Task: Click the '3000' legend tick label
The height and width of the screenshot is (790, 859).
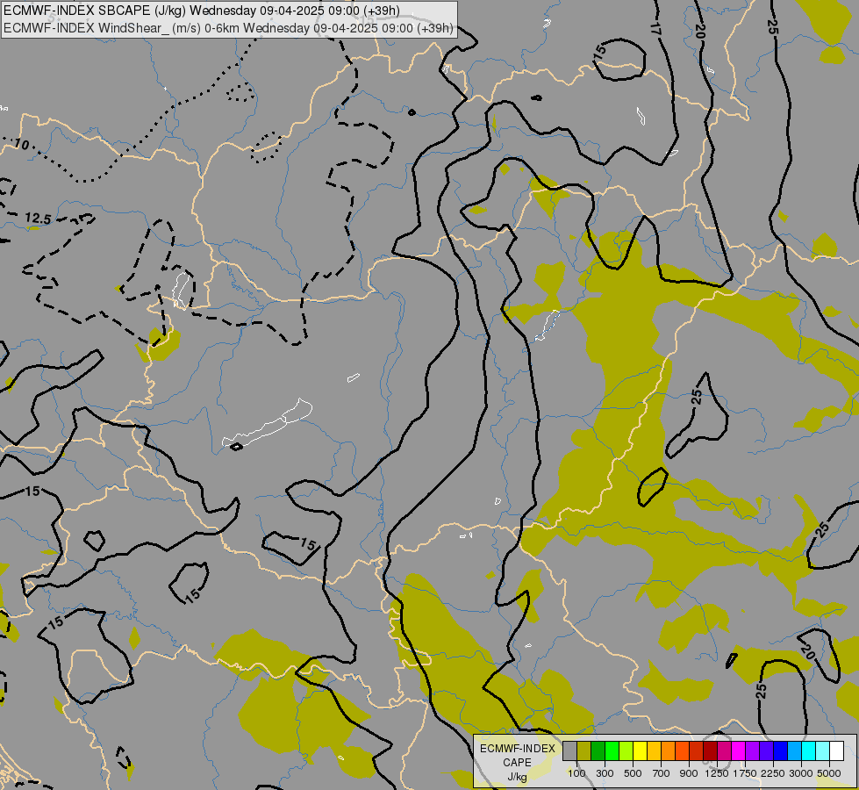Action: (x=801, y=773)
